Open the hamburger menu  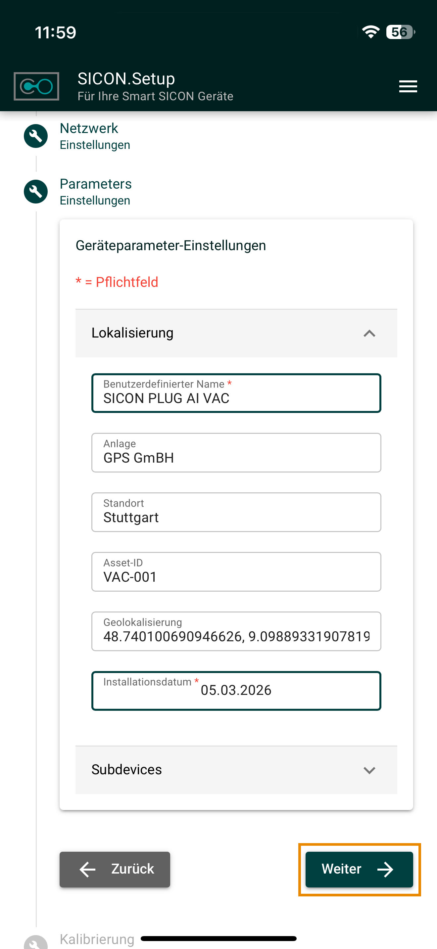(408, 87)
